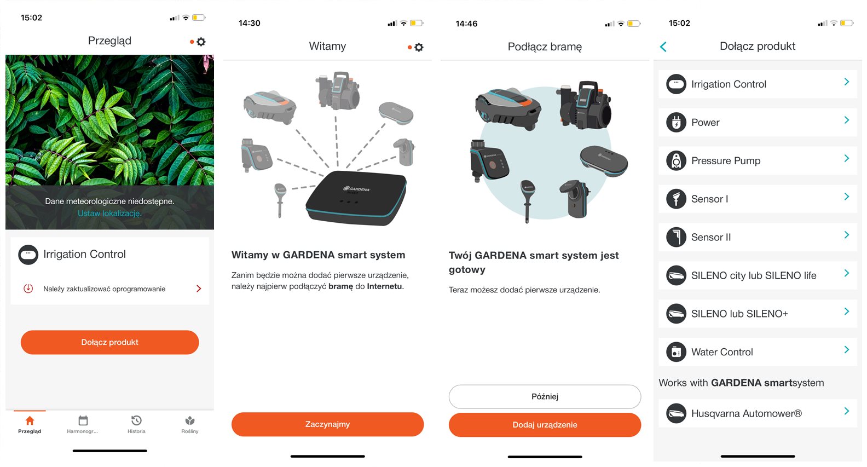
Task: Tap the Zaczynajmy button
Action: pyautogui.click(x=328, y=424)
